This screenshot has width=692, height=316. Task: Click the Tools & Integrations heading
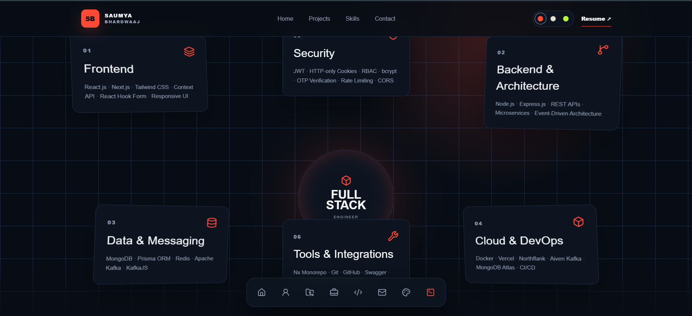[x=343, y=254]
